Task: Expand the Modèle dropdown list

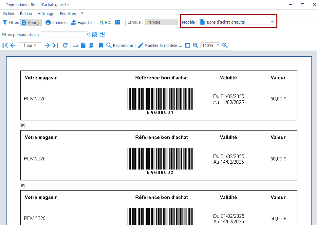Action: click(272, 22)
